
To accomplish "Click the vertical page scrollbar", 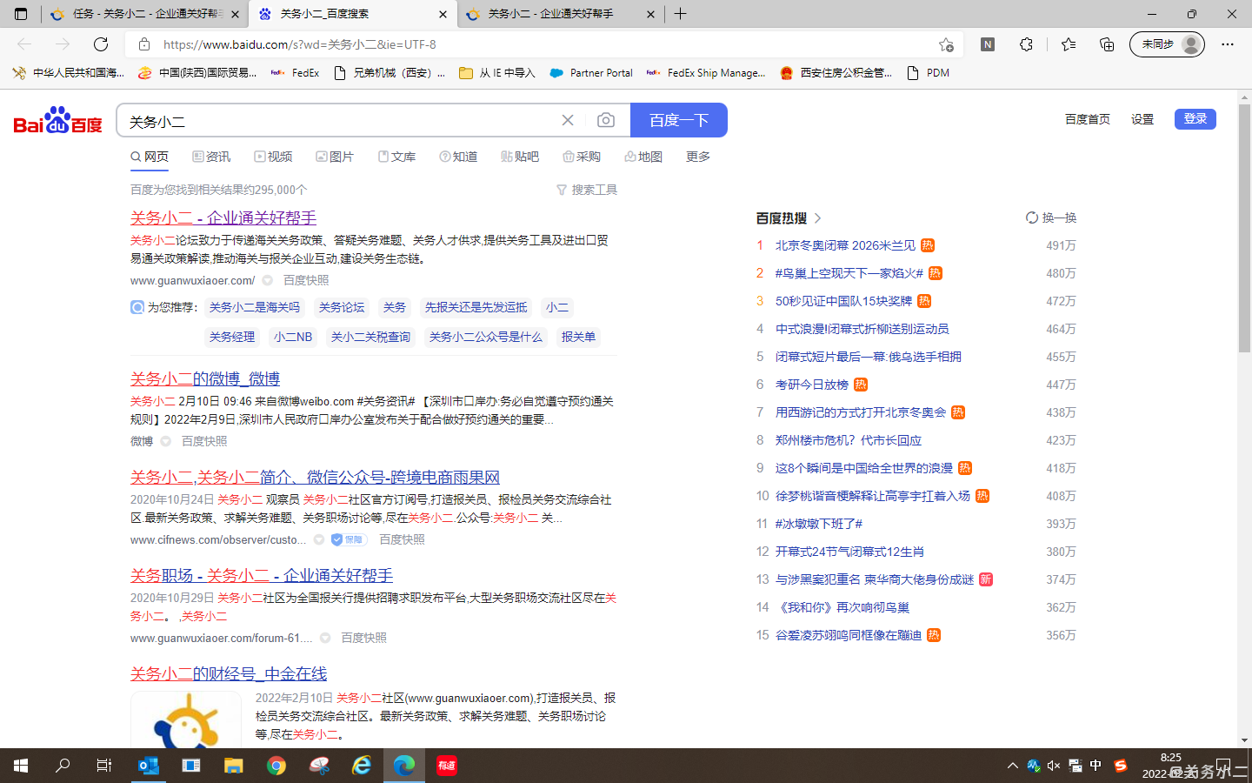I will (x=1244, y=226).
